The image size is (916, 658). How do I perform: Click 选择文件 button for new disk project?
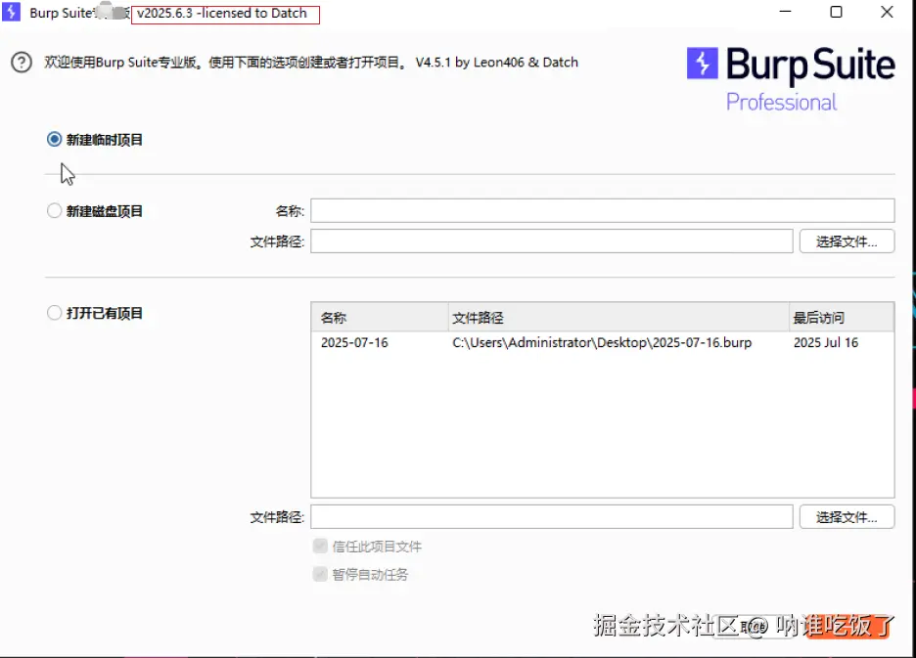tap(847, 241)
